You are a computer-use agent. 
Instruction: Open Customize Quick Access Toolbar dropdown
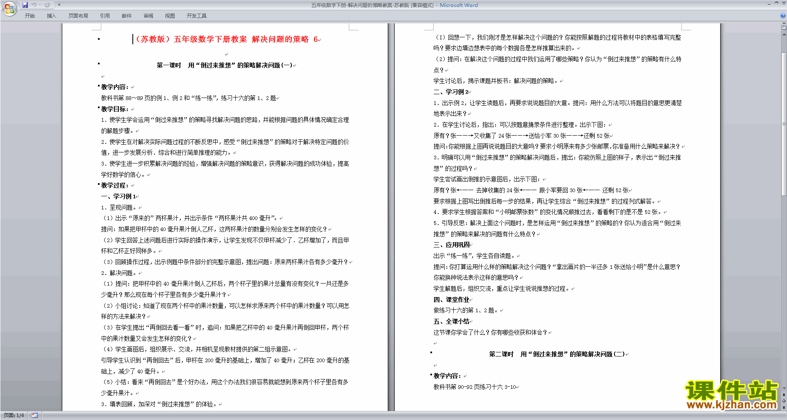59,5
